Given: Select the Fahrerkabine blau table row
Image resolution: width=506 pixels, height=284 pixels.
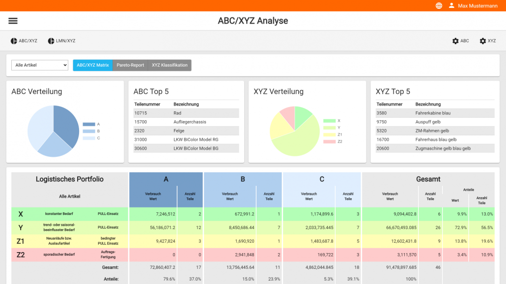Looking at the screenshot, I should point(435,113).
